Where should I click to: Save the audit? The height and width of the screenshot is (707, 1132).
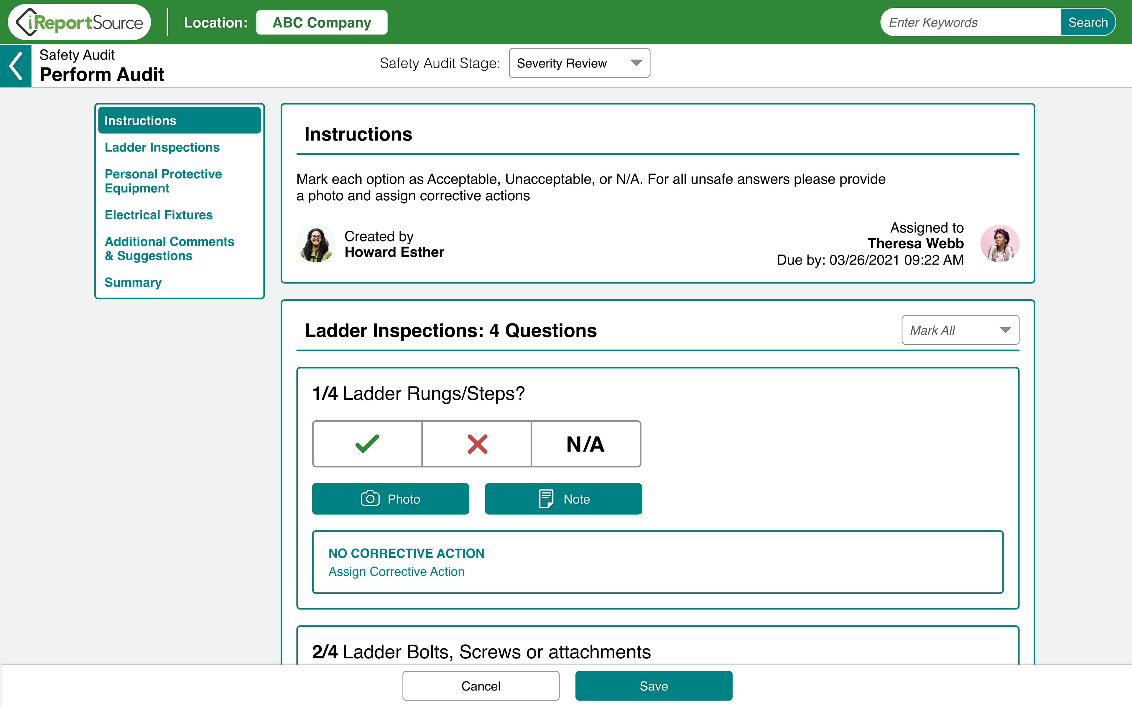tap(654, 686)
